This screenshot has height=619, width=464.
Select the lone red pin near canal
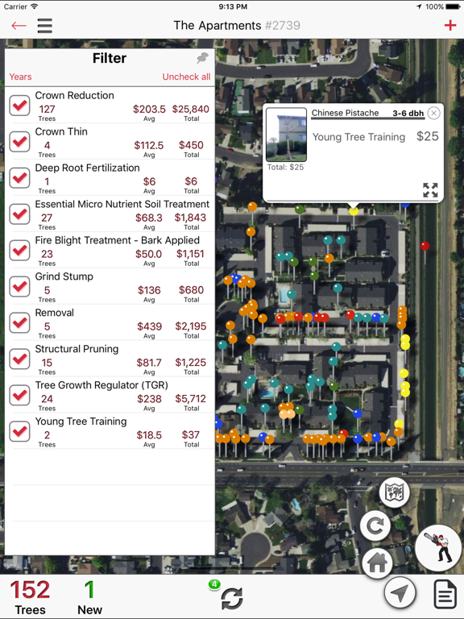coord(425,246)
